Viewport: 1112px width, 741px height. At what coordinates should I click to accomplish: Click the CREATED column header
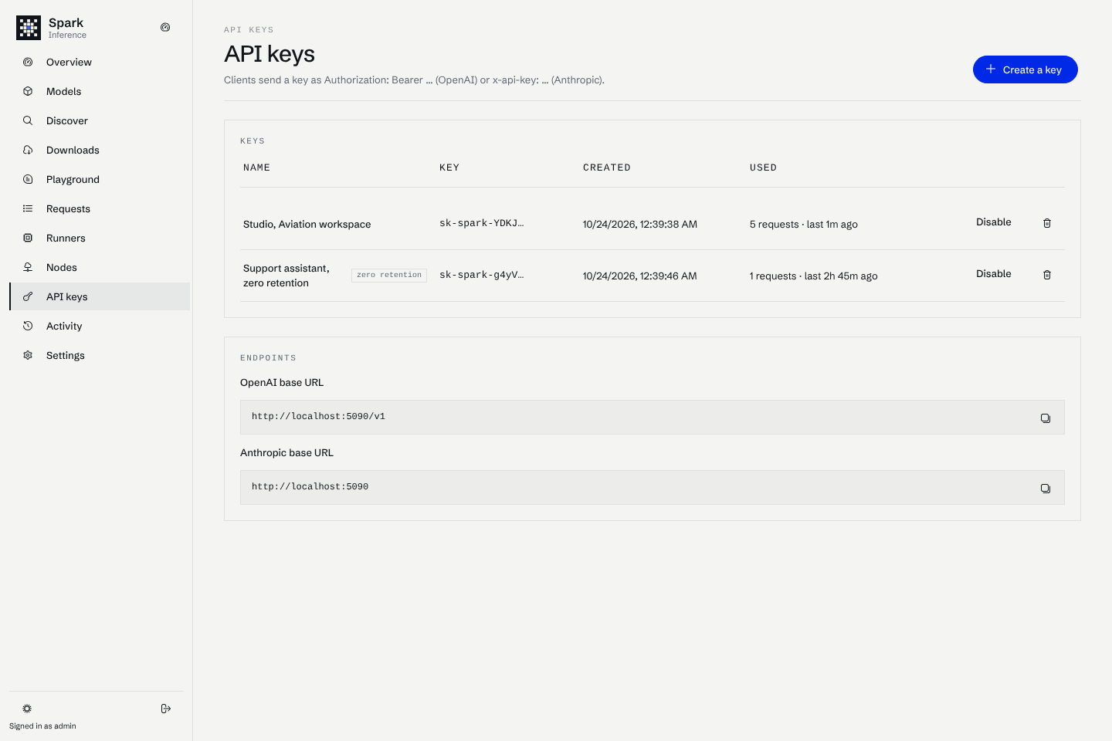[607, 167]
